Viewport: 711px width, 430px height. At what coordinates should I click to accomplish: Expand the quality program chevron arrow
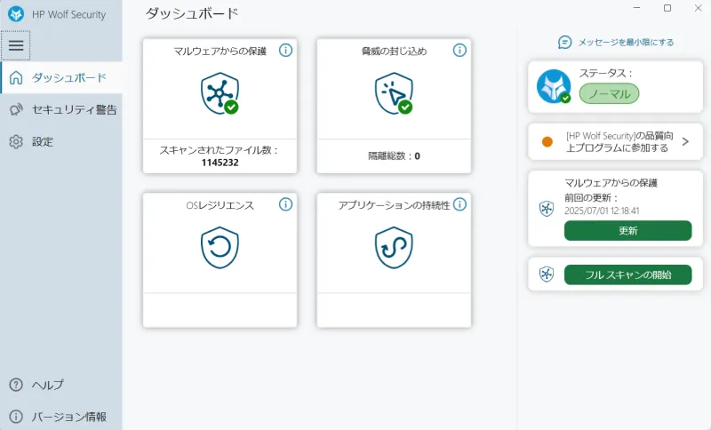coord(685,142)
